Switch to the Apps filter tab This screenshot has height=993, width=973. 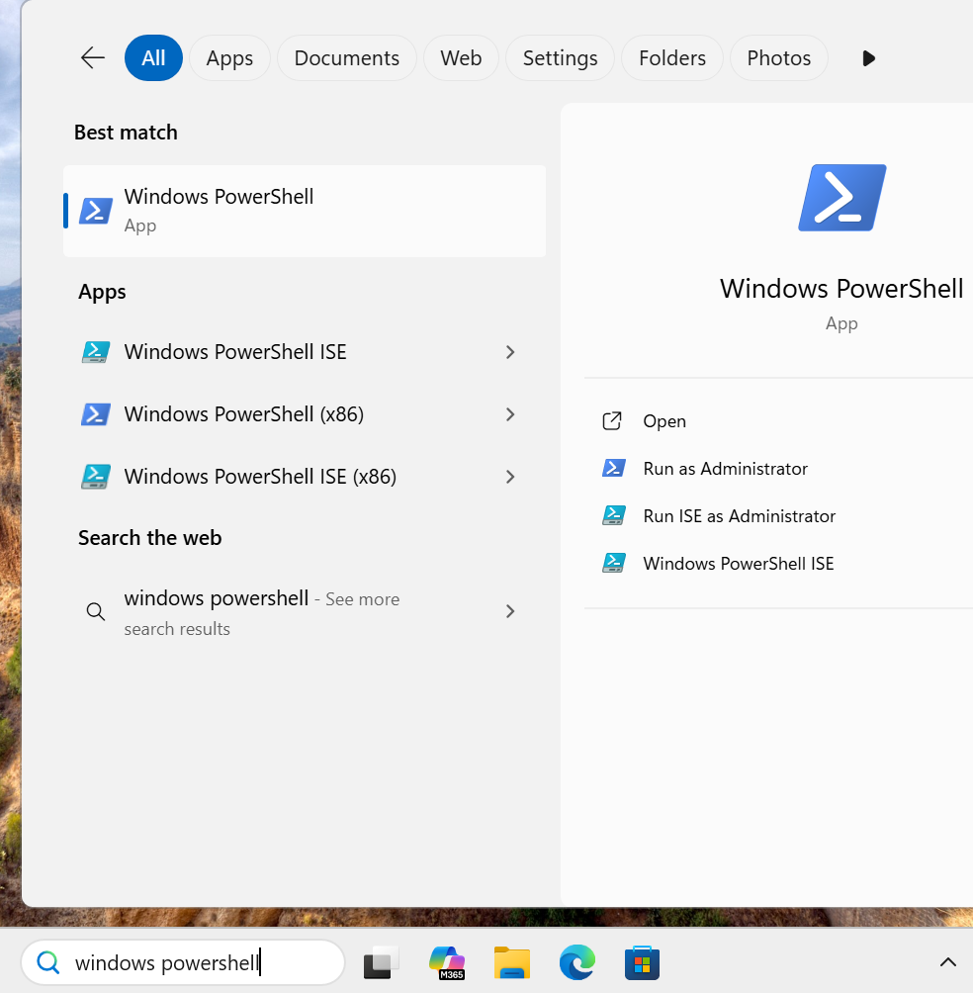click(229, 58)
